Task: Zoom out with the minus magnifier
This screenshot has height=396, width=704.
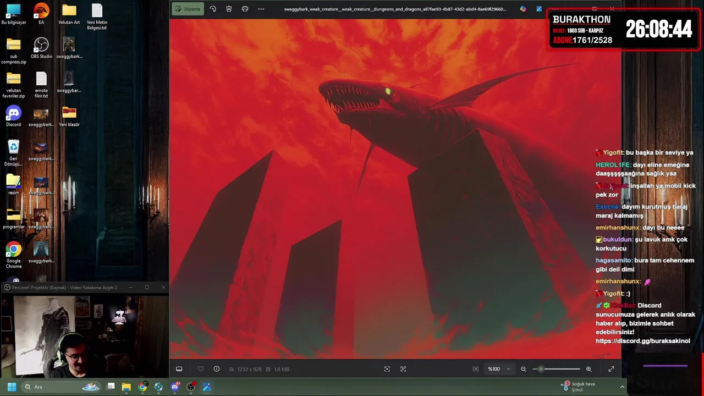Action: [x=524, y=369]
